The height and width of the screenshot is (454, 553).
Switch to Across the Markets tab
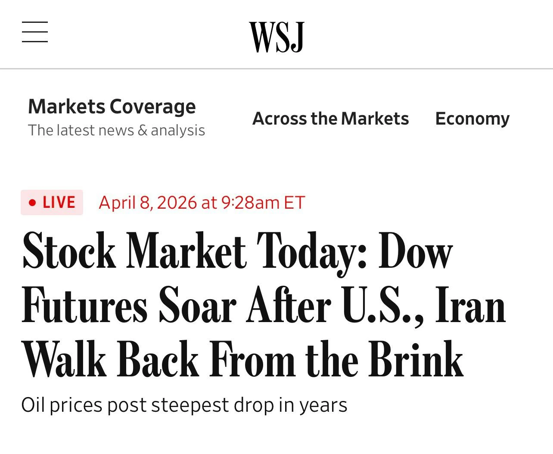coord(330,119)
